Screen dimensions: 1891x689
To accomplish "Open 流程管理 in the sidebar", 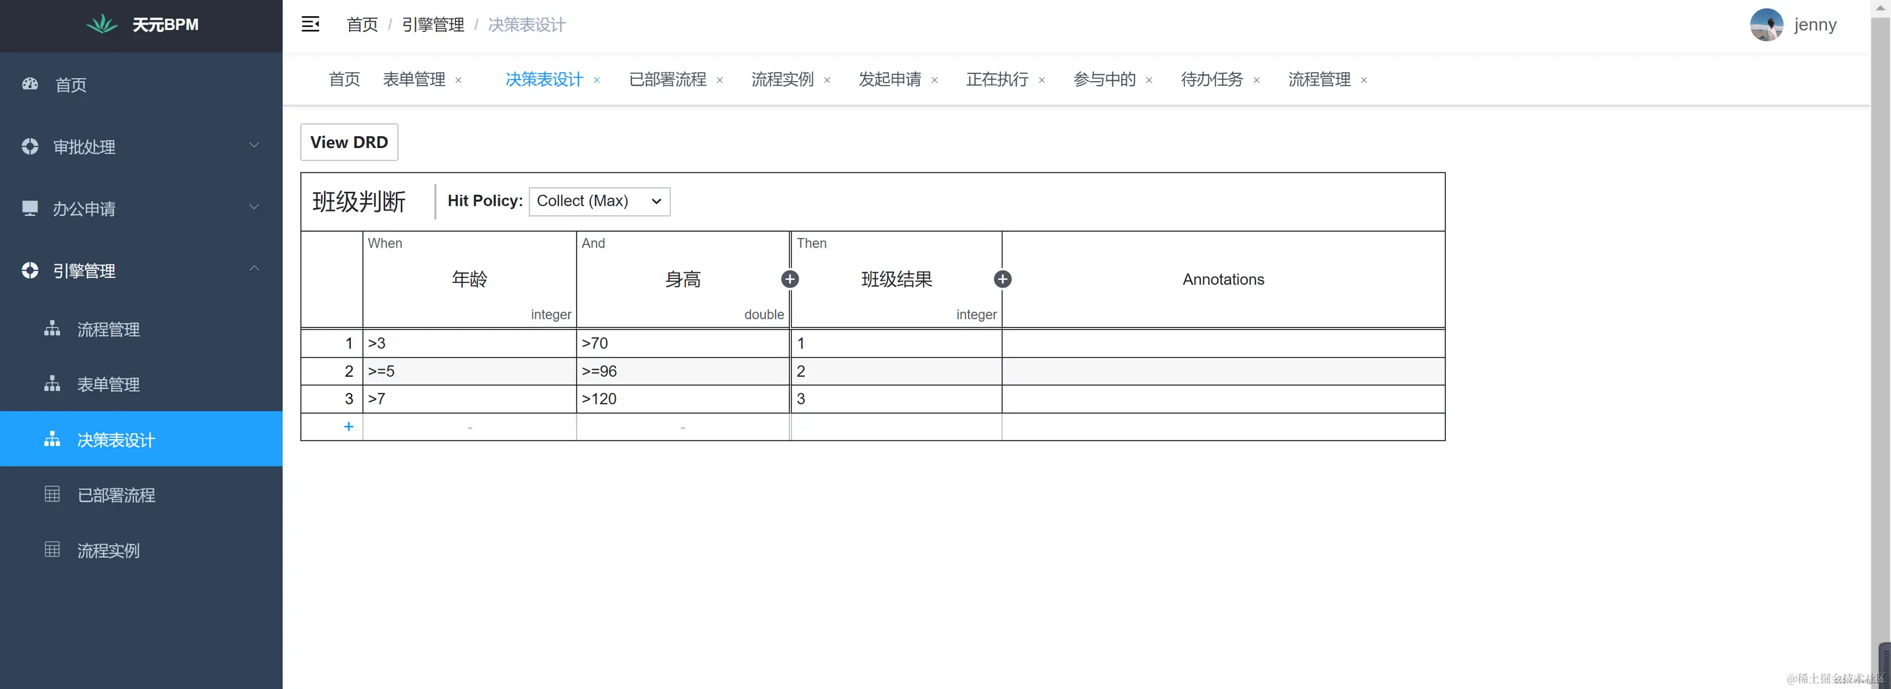I will tap(108, 330).
